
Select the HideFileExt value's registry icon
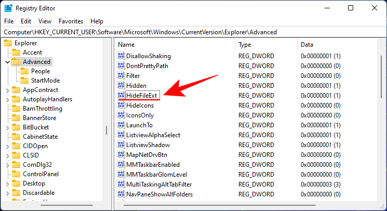pyautogui.click(x=121, y=95)
